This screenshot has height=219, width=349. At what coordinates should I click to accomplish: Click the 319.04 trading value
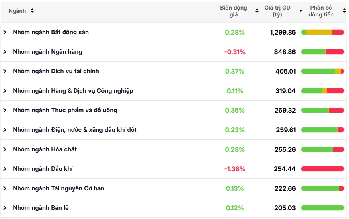286,91
